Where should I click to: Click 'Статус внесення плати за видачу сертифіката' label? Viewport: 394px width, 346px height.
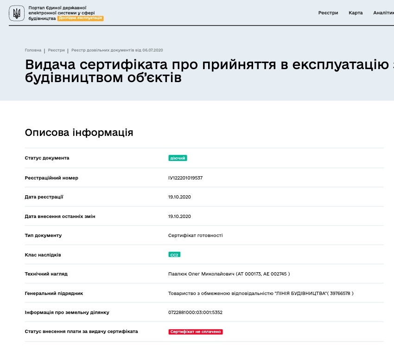click(81, 332)
